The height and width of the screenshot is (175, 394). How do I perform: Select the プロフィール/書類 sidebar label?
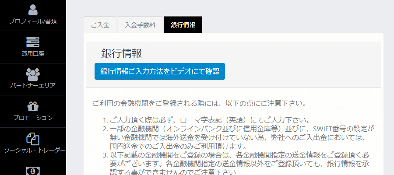coord(33,21)
